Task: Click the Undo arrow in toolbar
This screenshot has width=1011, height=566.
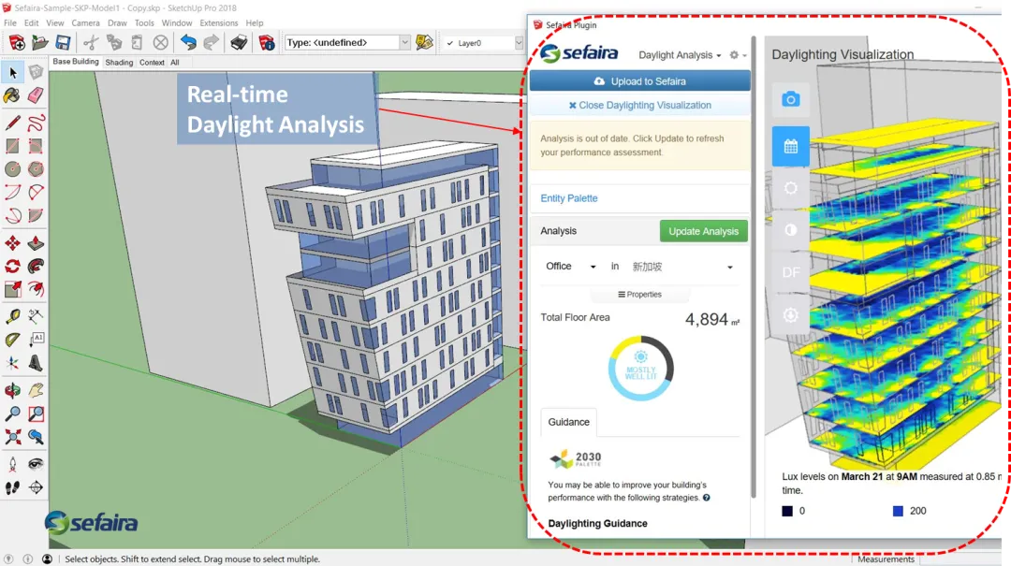Action: (x=188, y=42)
